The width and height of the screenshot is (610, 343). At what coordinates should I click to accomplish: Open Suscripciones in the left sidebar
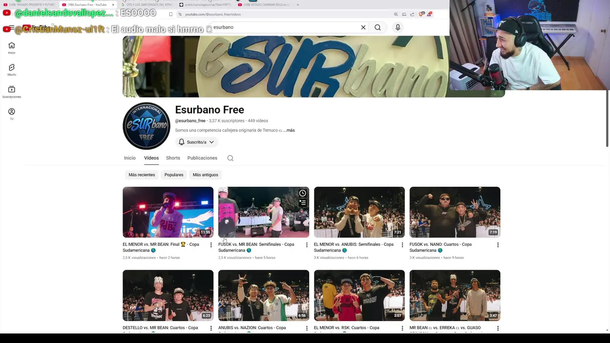[11, 92]
